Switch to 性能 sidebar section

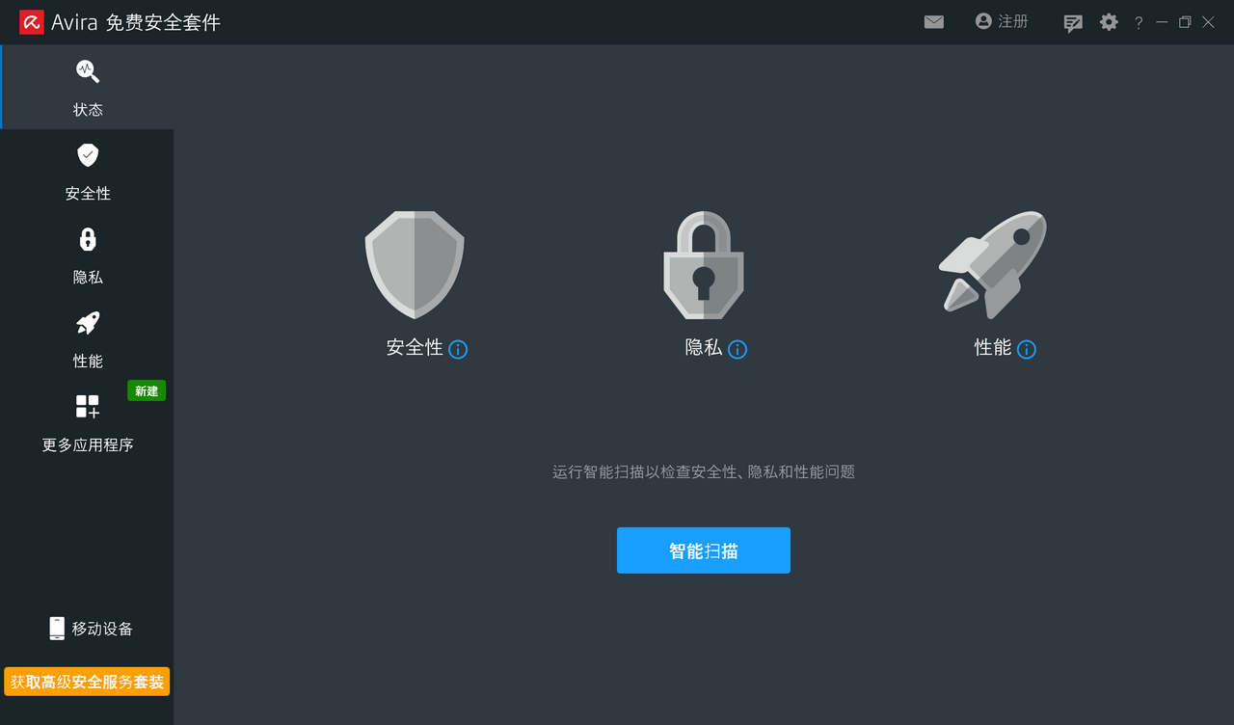88,339
